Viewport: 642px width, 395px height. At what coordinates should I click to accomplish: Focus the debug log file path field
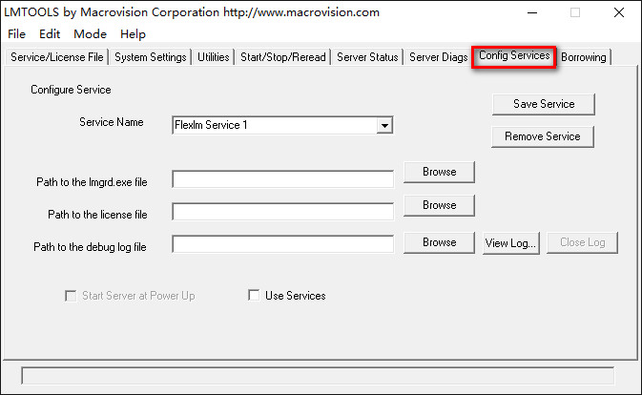tap(283, 244)
